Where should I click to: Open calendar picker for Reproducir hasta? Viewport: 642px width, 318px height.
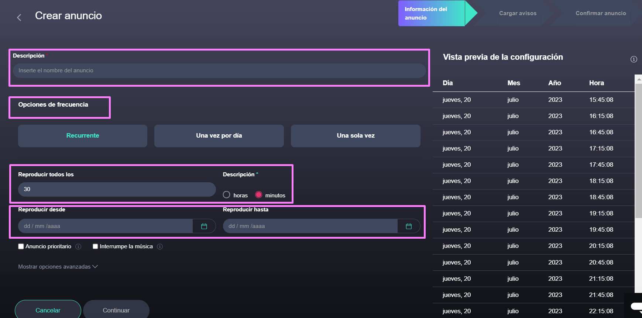click(x=409, y=226)
